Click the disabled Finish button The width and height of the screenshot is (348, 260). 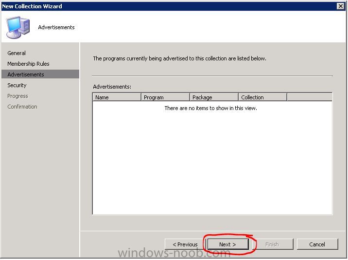point(272,244)
